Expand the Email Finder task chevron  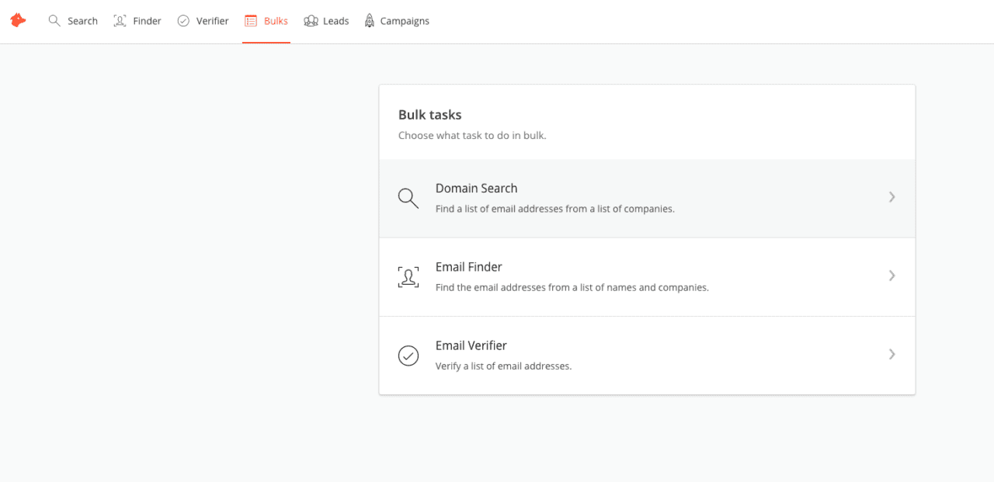coord(891,276)
